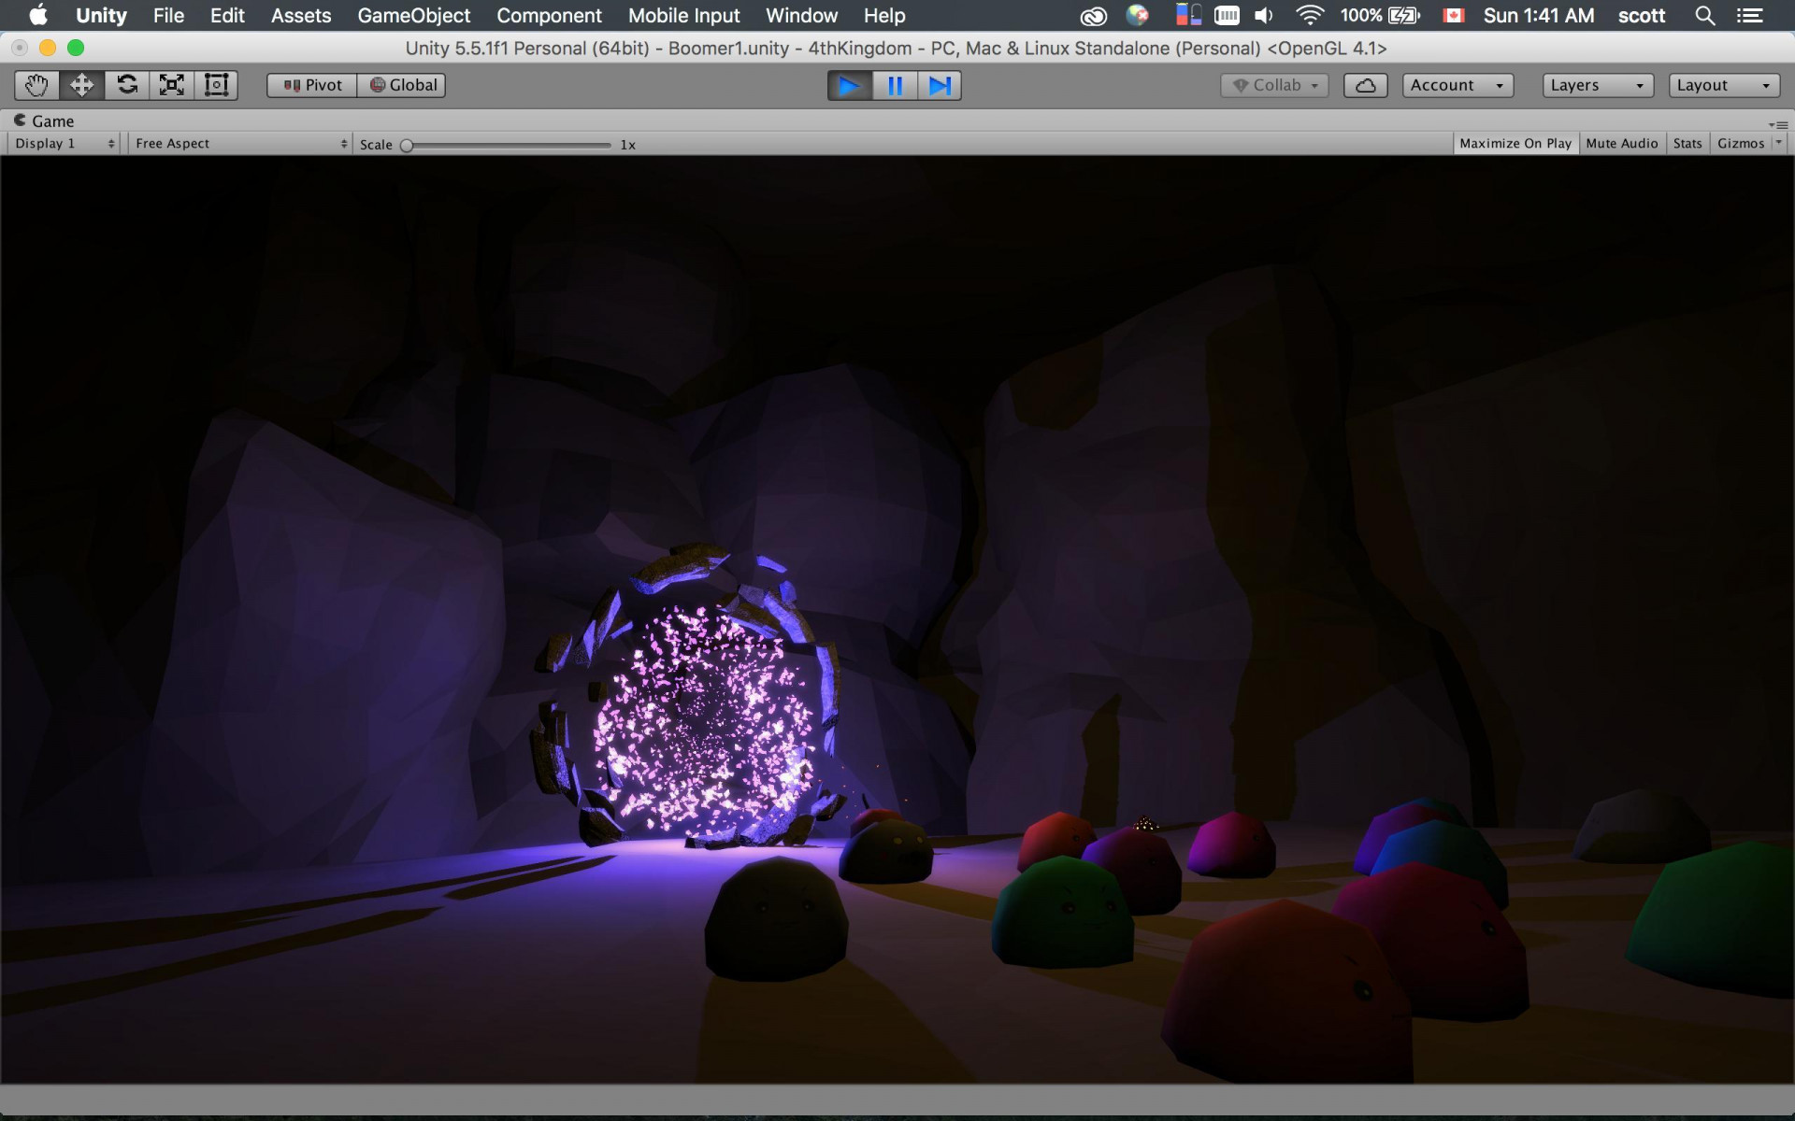Open macOS Notification Center
This screenshot has width=1795, height=1121.
click(x=1749, y=15)
